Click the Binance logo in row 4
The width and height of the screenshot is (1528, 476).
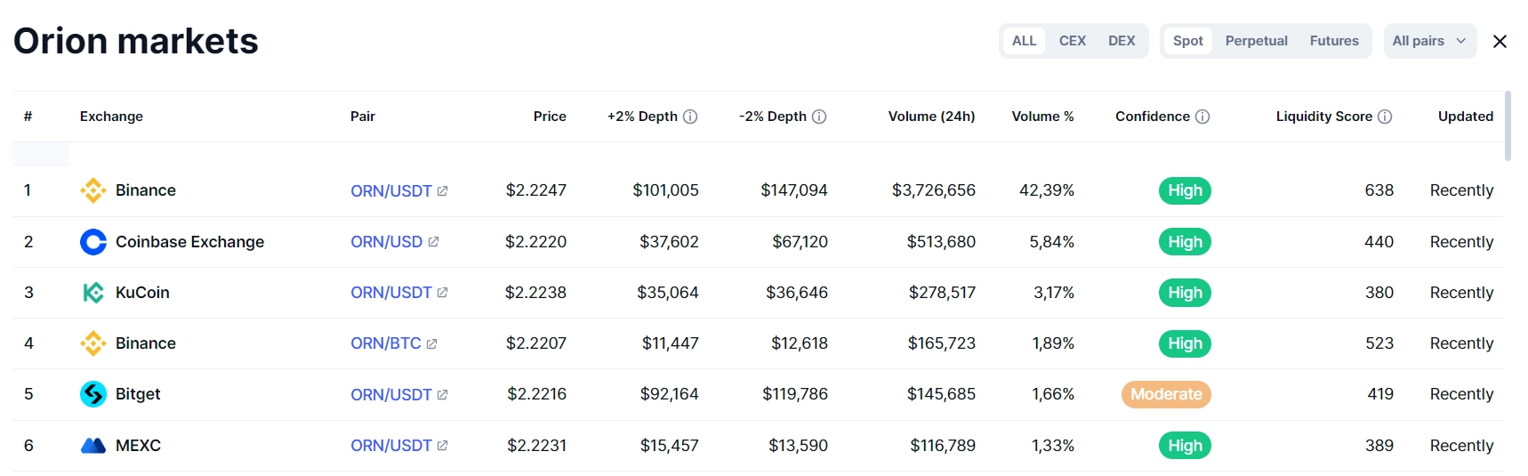coord(93,343)
